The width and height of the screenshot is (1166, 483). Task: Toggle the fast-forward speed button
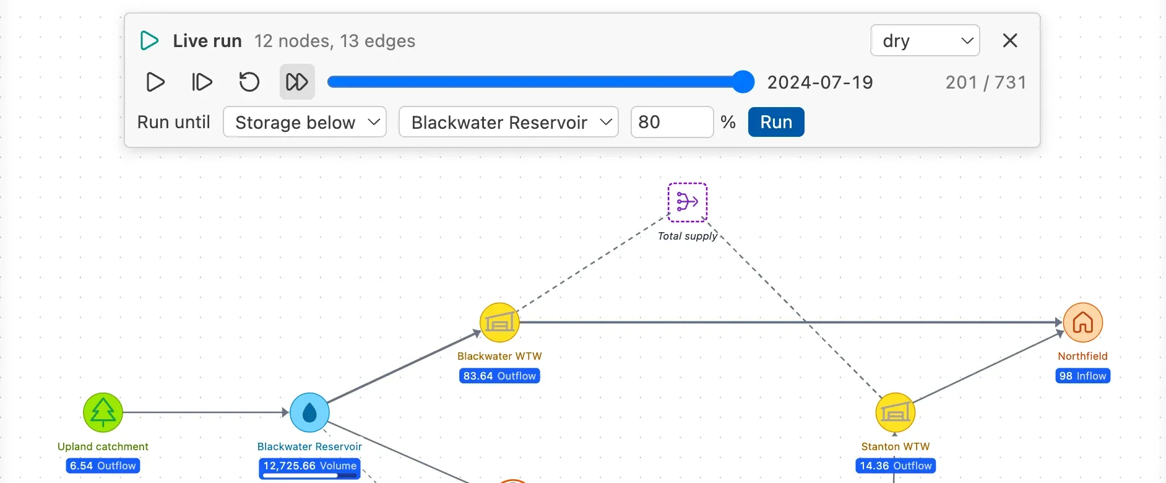click(297, 82)
